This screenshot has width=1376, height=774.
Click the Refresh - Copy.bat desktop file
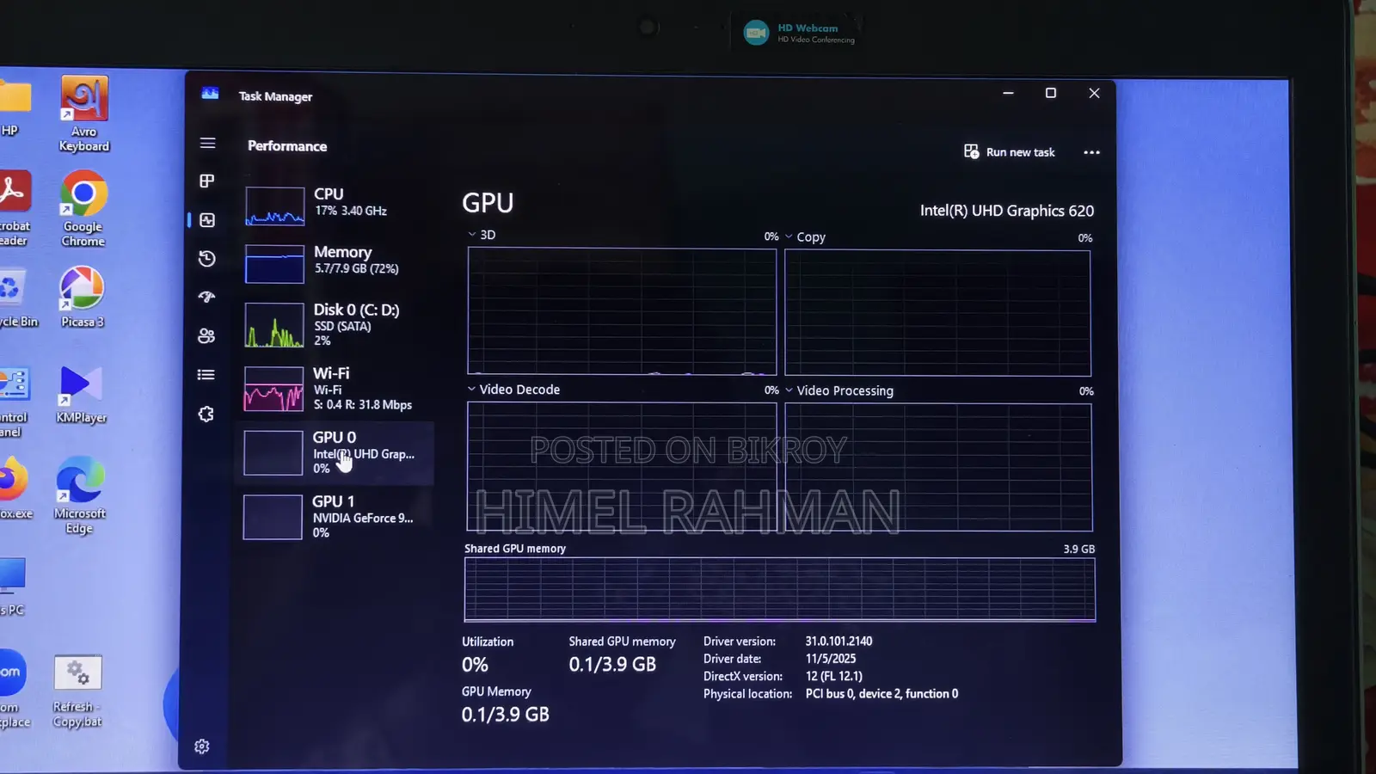[77, 692]
